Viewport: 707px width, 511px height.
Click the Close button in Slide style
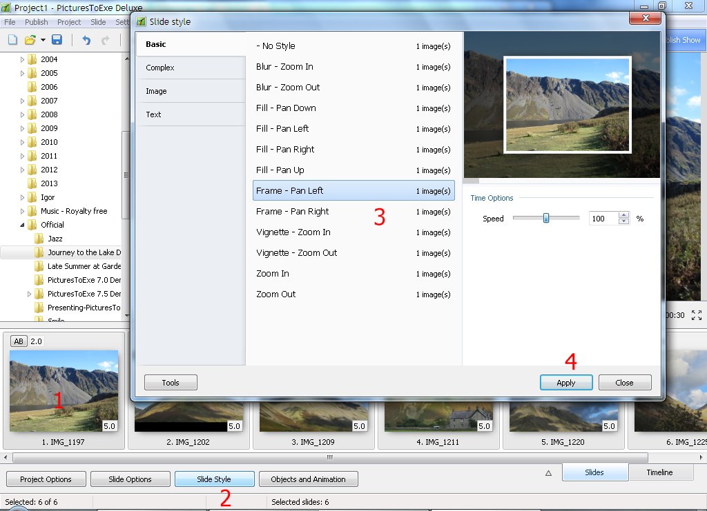(x=624, y=383)
